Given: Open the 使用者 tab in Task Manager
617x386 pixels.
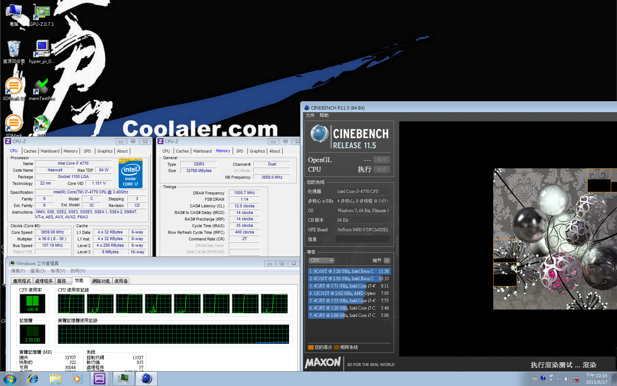Looking at the screenshot, I should coord(121,281).
